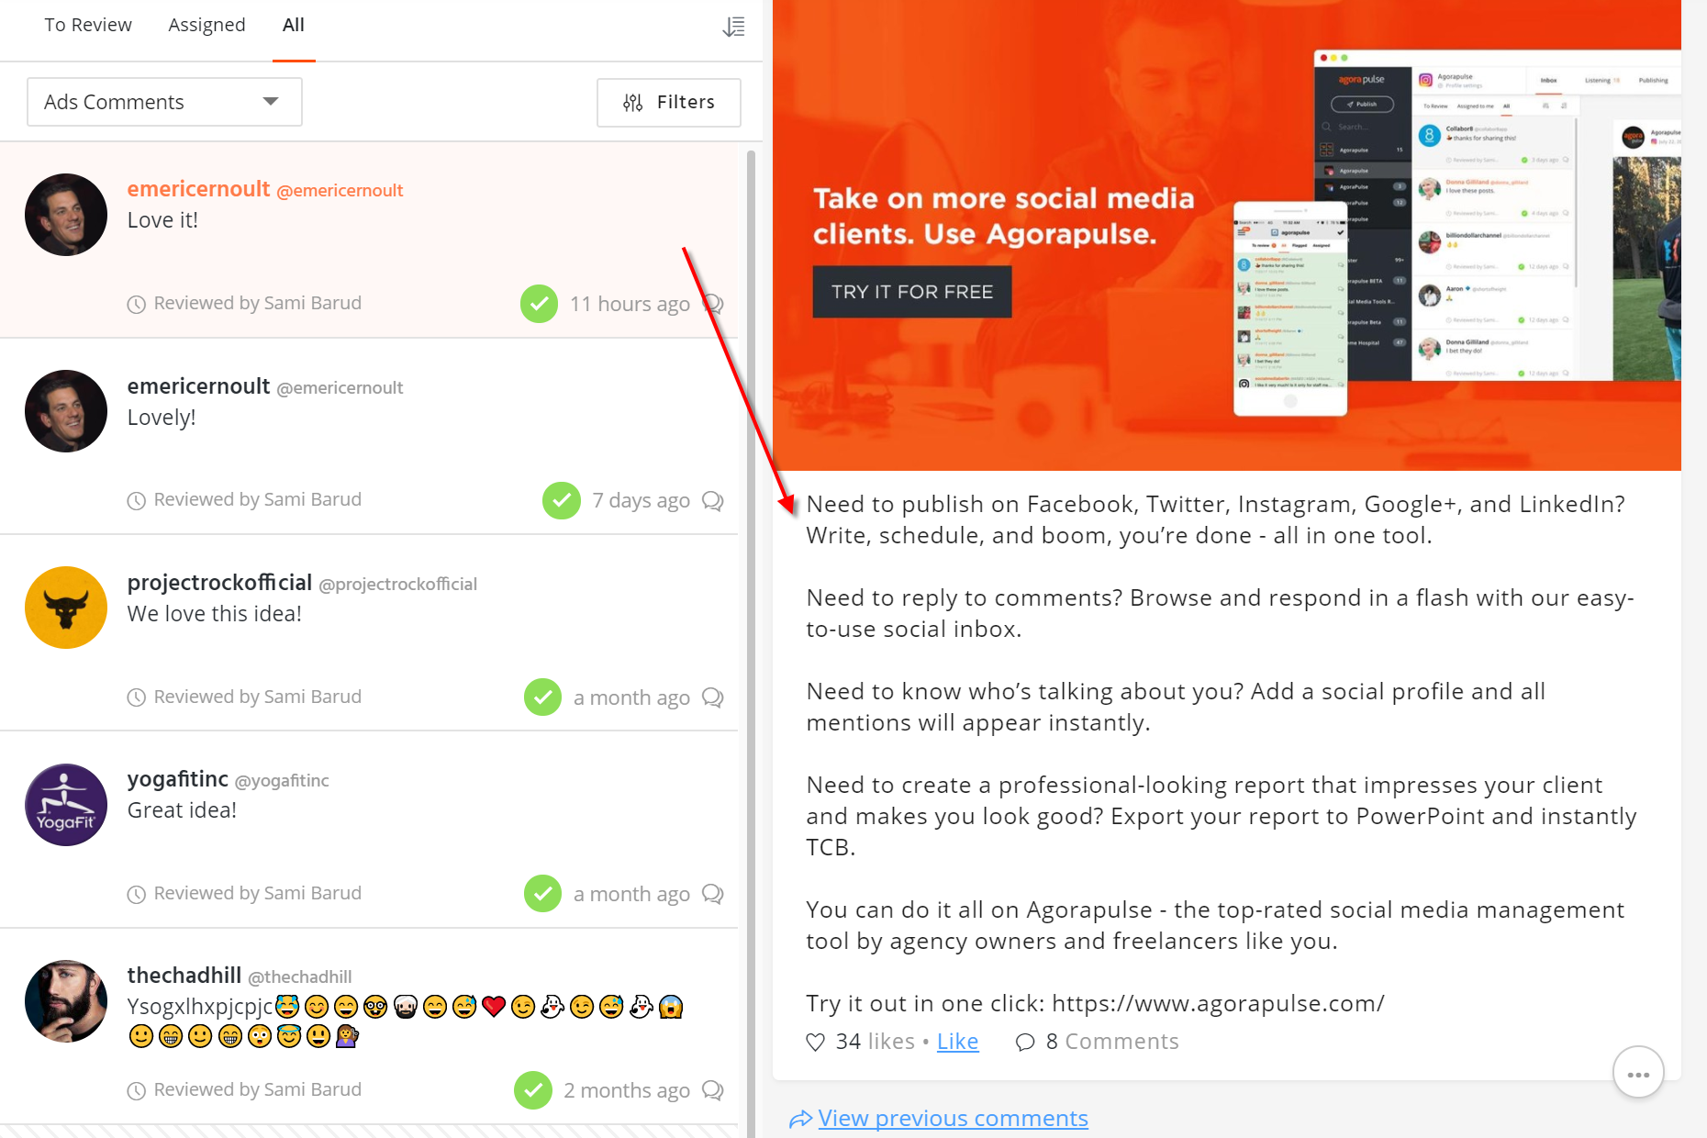Click the '34 likes' count
Screen dimensions: 1707x1138
(x=875, y=1042)
